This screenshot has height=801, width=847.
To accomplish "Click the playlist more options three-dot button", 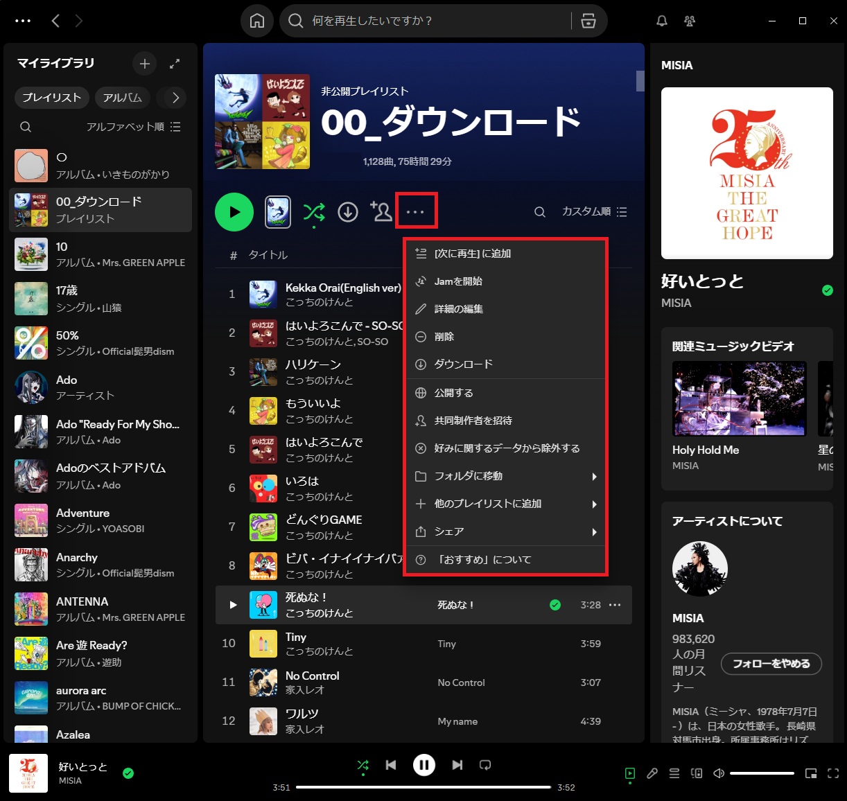I will click(415, 211).
